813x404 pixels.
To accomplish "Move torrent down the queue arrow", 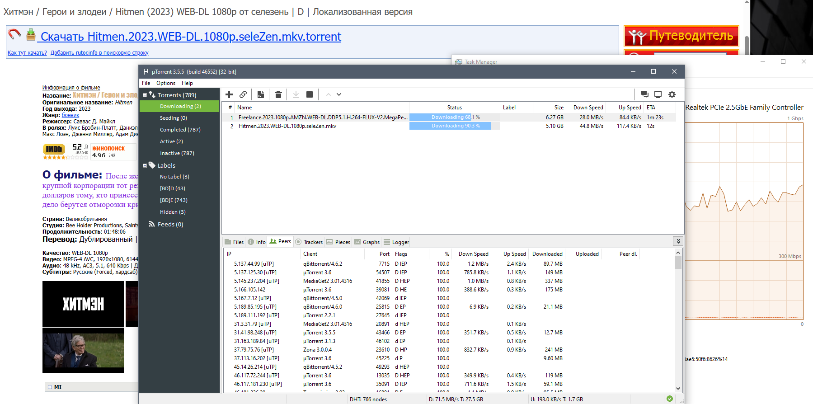I will point(339,94).
